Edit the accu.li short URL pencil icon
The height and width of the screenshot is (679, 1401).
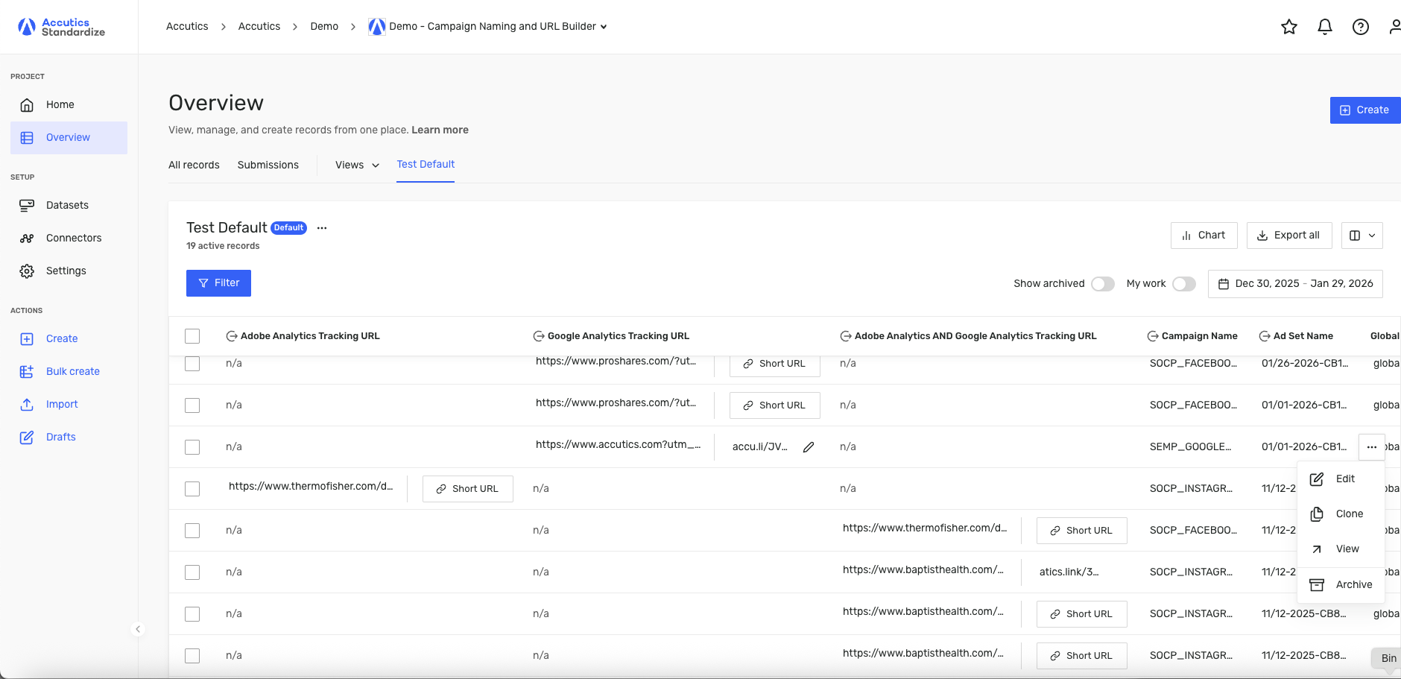[809, 447]
